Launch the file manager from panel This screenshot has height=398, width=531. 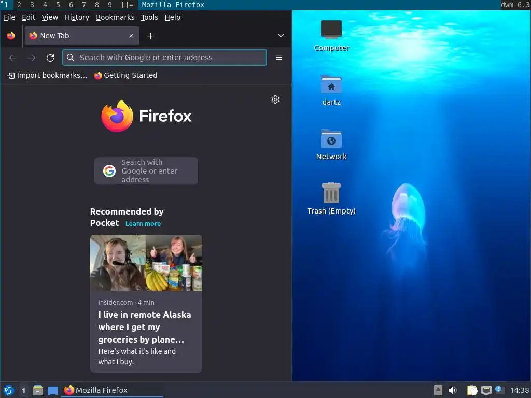[x=38, y=390]
